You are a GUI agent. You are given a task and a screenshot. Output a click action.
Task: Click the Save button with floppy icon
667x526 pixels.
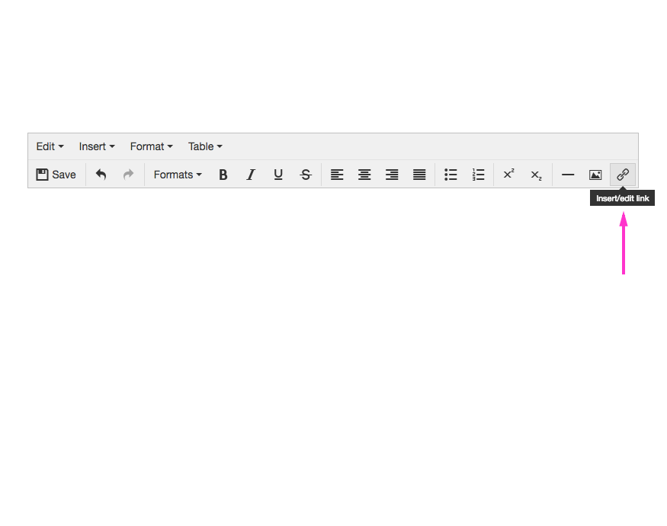click(56, 175)
